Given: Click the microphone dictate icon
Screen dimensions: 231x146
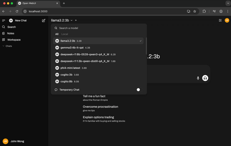Looking at the screenshot, I should [198, 78].
